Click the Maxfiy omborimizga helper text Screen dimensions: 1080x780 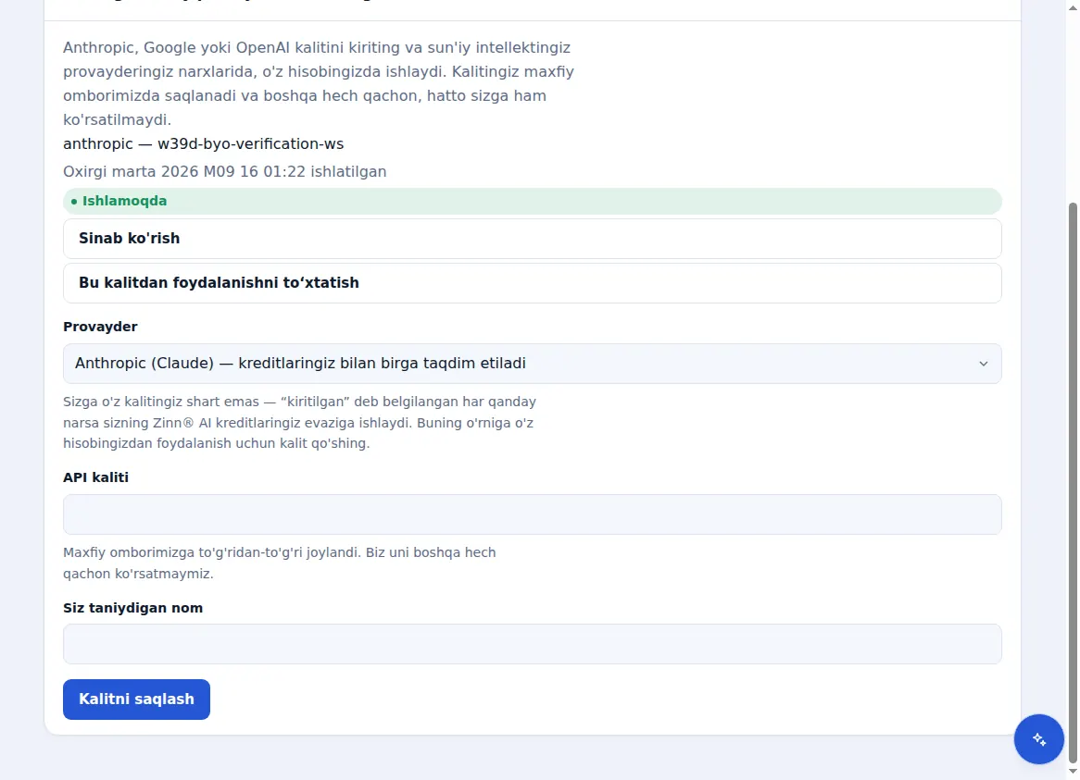pos(279,563)
